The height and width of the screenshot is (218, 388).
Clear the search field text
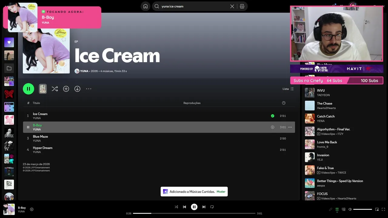[232, 6]
